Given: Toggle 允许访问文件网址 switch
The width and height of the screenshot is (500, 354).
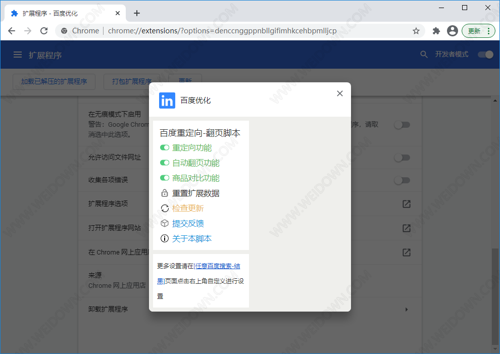Looking at the screenshot, I should [402, 158].
